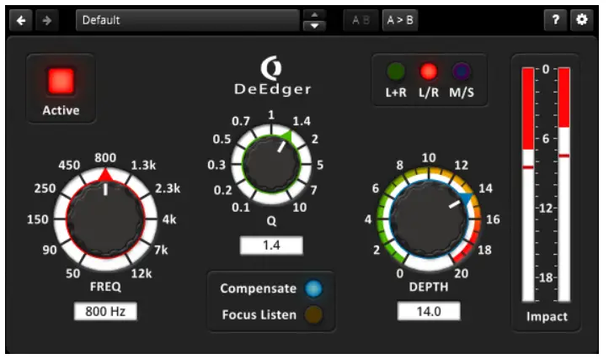This screenshot has height=359, width=609.
Task: Click the right Impact meter bar
Action: point(564,184)
